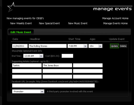Screen dimensions: 134x105
Task: Click the 'Start Time' column header
Action: (74, 39)
